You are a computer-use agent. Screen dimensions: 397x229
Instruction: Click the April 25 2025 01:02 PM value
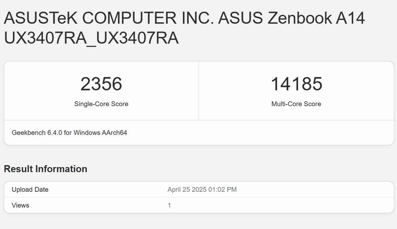202,190
